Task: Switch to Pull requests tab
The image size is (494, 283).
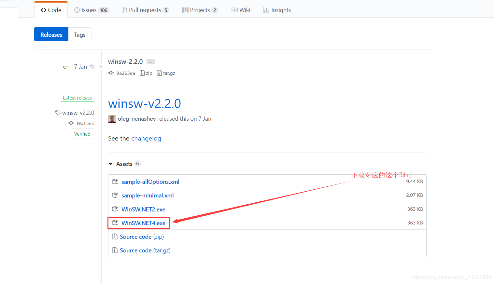Action: 146,10
